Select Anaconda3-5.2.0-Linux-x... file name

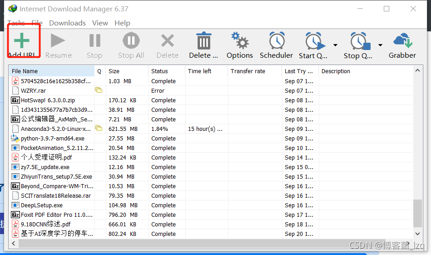[x=56, y=129]
